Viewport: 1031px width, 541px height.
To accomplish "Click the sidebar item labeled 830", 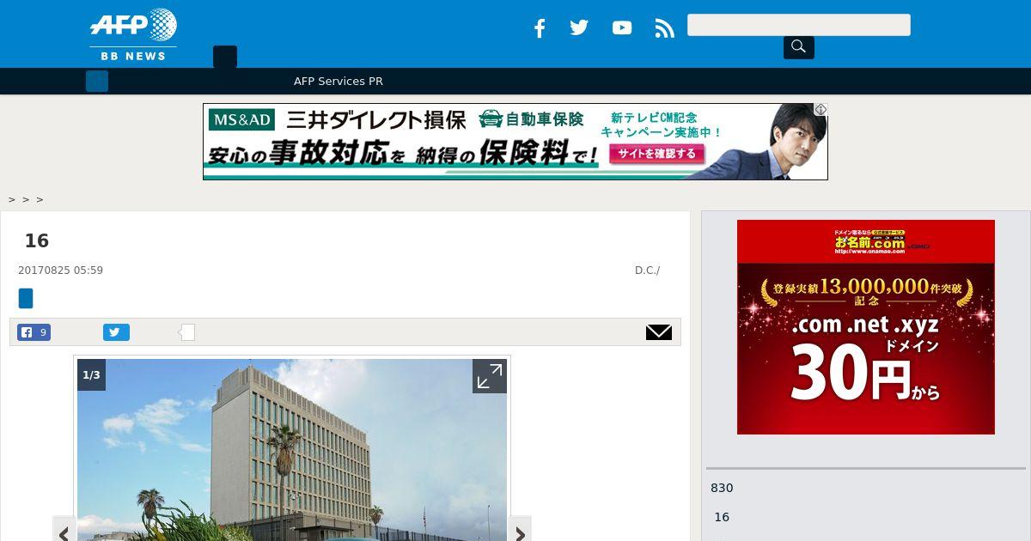I will tap(722, 488).
